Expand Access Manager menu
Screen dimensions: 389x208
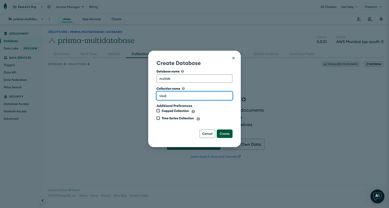point(70,7)
